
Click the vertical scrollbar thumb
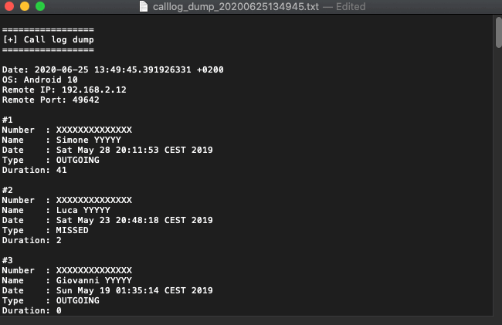click(498, 32)
